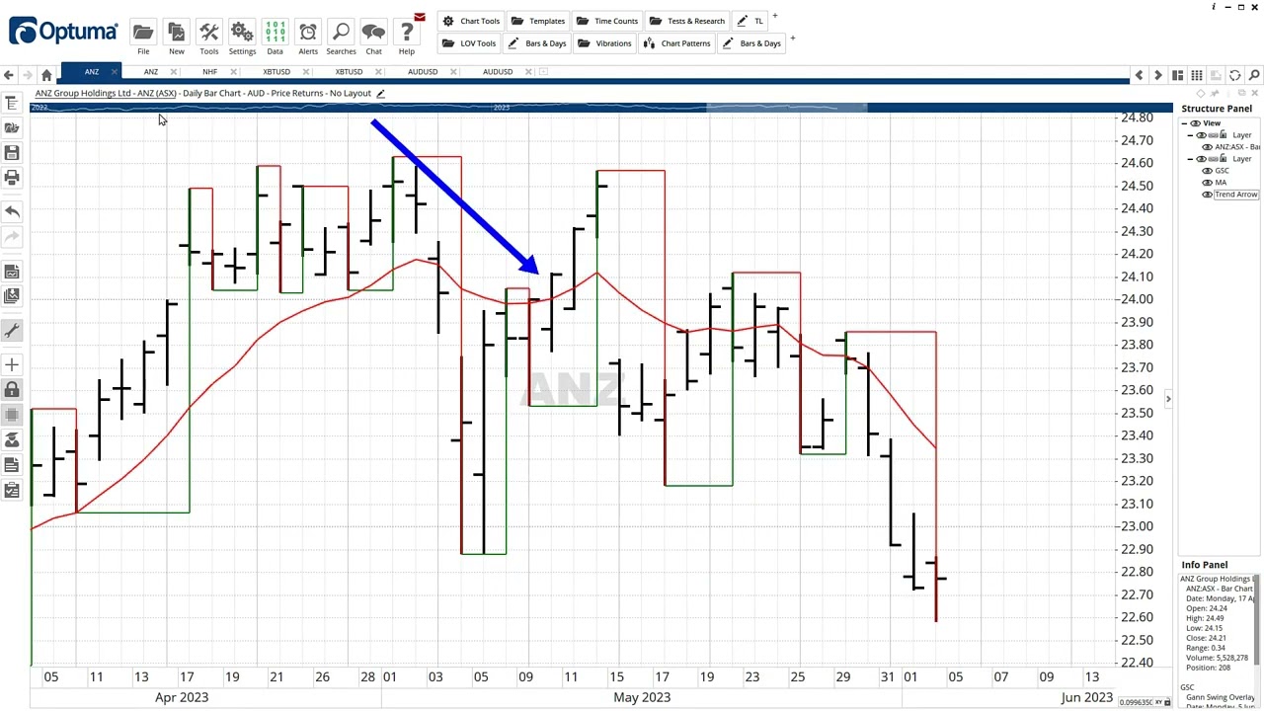Open Vibrations toolbar menu
This screenshot has height=711, width=1264.
(604, 43)
